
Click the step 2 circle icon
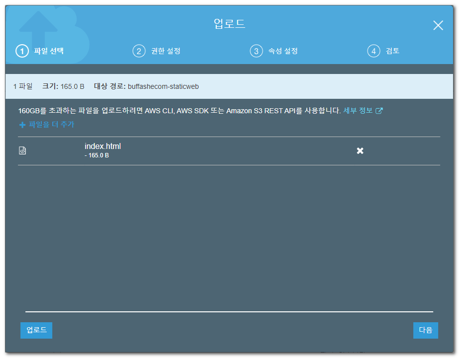pyautogui.click(x=139, y=51)
